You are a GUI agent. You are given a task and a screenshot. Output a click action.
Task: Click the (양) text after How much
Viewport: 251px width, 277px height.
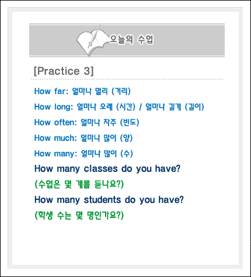[127, 138]
